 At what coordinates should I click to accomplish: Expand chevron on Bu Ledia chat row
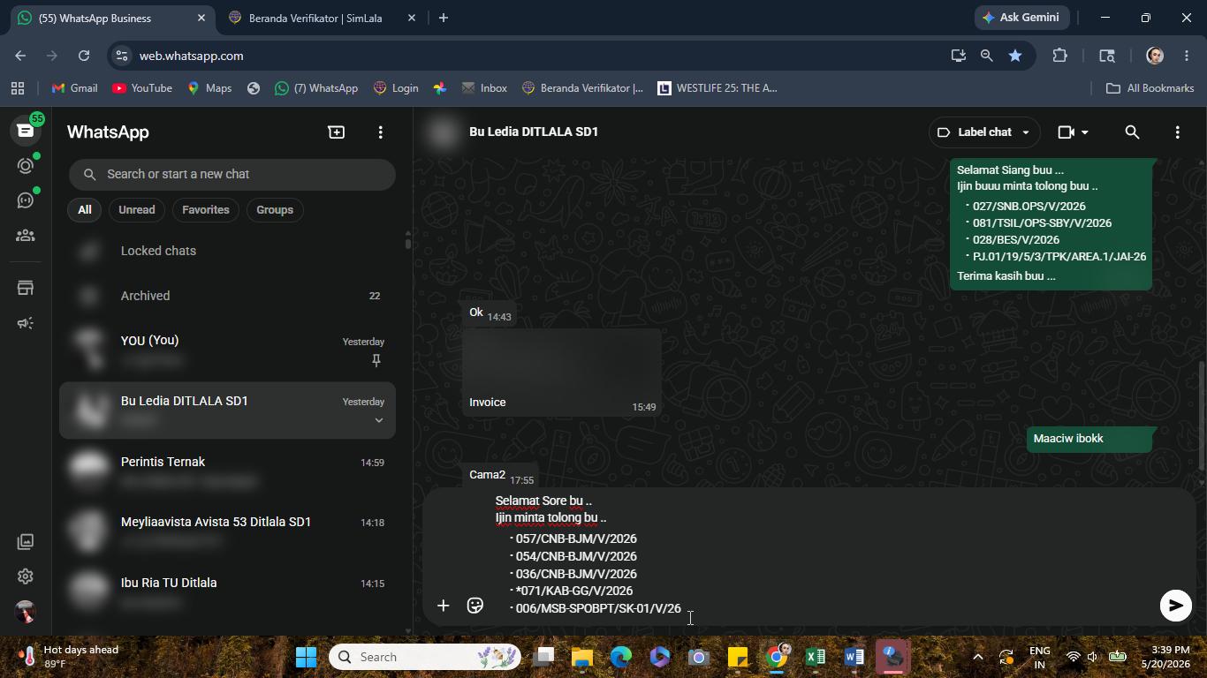pos(378,420)
